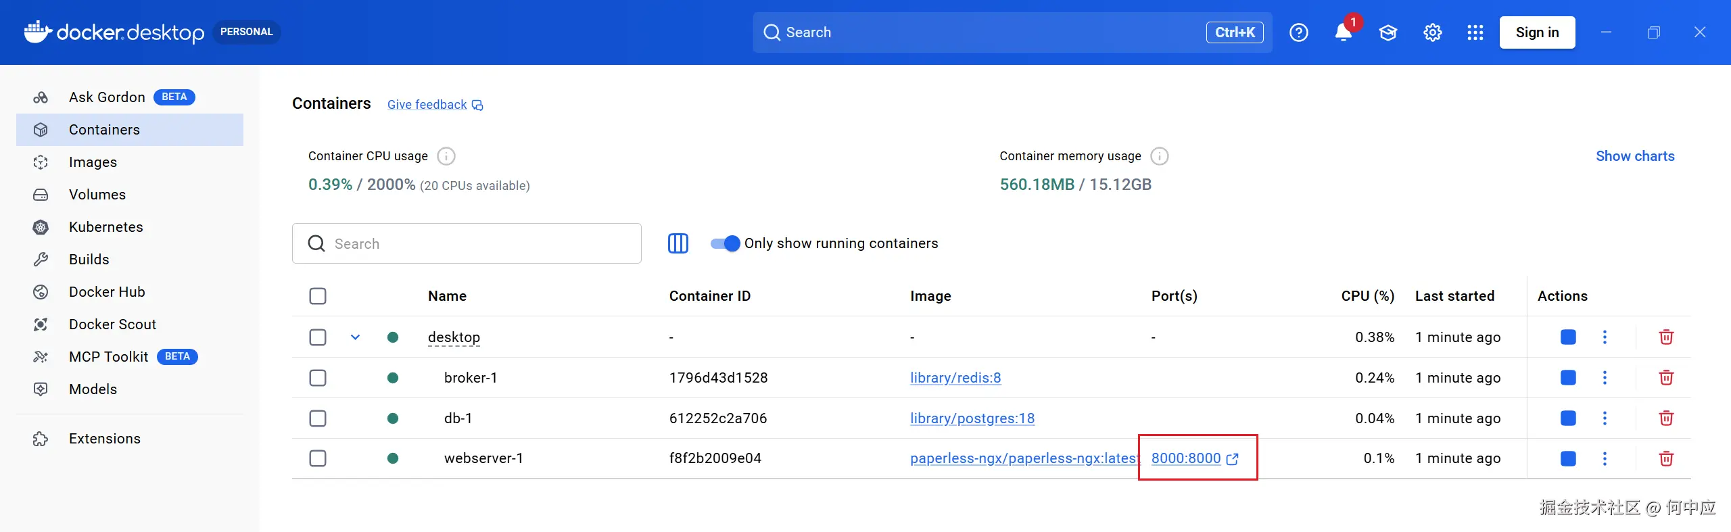
Task: Open the apps grid icon
Action: pyautogui.click(x=1475, y=32)
